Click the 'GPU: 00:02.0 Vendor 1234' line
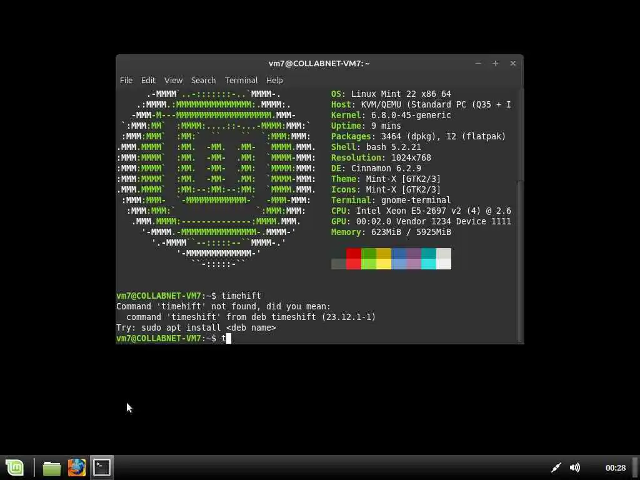Image resolution: width=640 pixels, height=480 pixels. pos(421,221)
